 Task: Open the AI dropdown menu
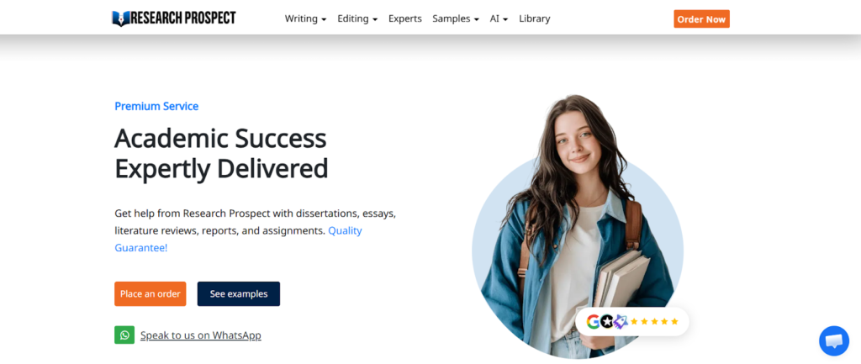pos(499,18)
